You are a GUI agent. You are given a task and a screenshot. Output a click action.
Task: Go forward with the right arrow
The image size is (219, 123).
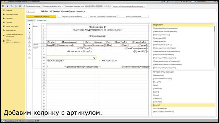(33, 11)
